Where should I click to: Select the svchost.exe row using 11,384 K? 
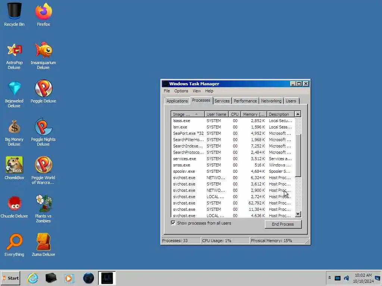(x=233, y=209)
